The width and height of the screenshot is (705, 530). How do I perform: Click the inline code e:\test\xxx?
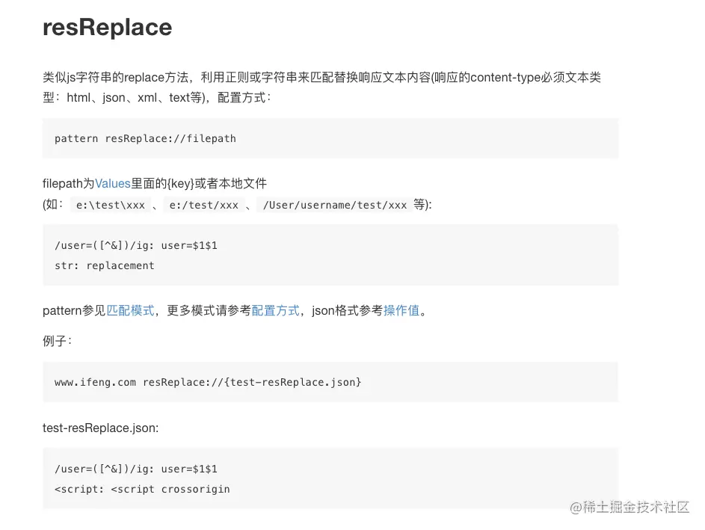tap(111, 205)
